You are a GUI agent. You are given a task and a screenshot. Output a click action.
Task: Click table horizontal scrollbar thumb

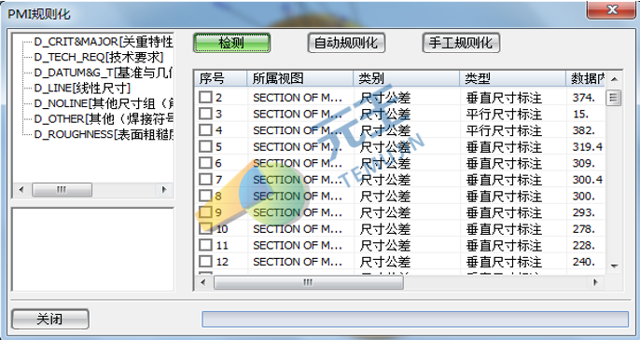tap(309, 282)
